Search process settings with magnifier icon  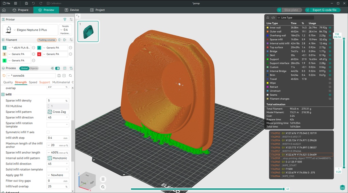[70, 76]
